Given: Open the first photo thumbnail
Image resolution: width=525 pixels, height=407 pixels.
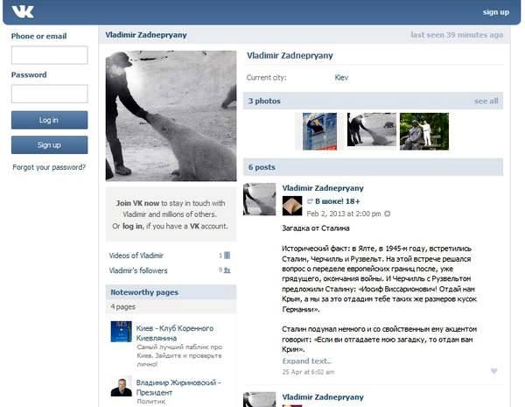Looking at the screenshot, I should click(319, 130).
